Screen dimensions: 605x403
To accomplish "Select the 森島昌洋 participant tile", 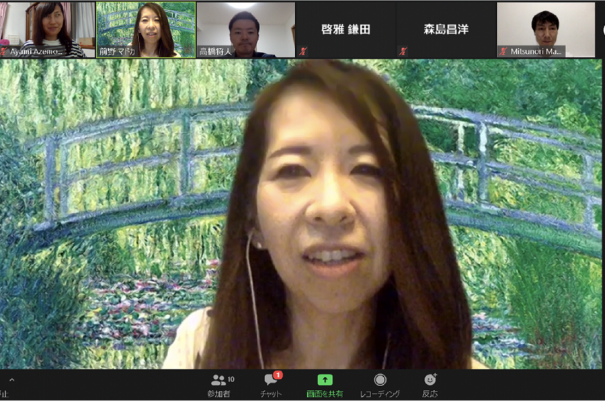I will pyautogui.click(x=446, y=30).
